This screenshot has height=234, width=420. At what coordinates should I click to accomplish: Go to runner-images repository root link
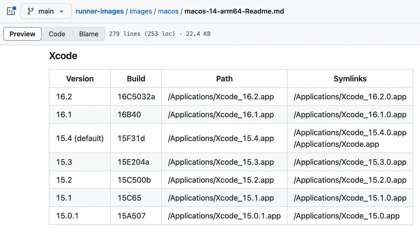99,11
